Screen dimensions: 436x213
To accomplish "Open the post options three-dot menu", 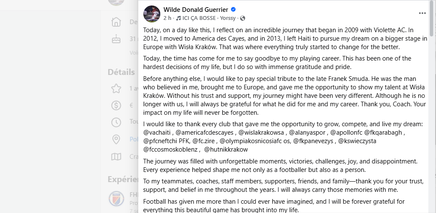I will click(422, 13).
